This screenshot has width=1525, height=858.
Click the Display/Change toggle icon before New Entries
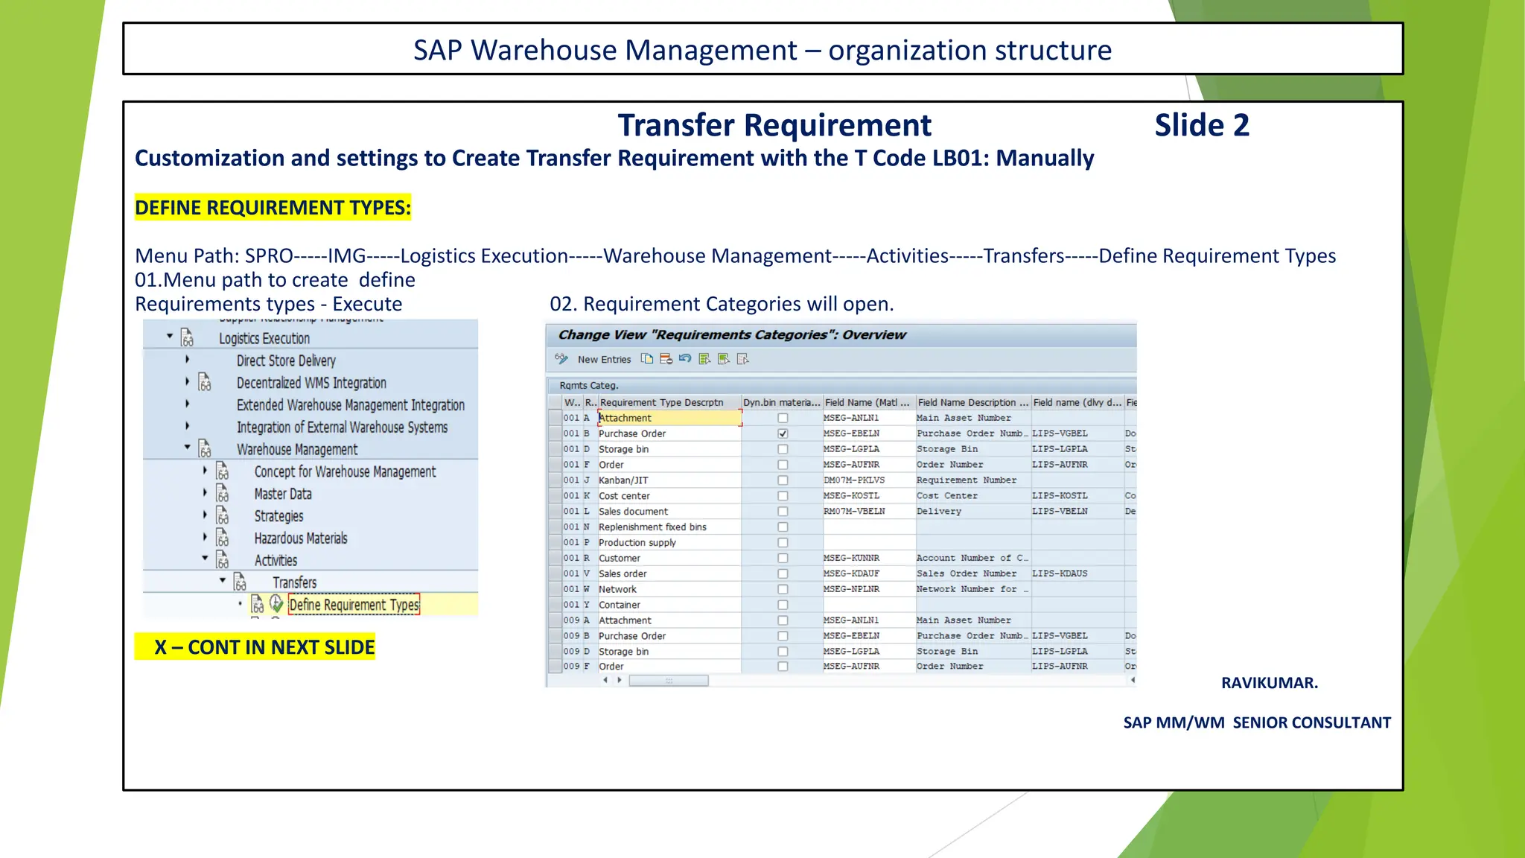coord(561,359)
